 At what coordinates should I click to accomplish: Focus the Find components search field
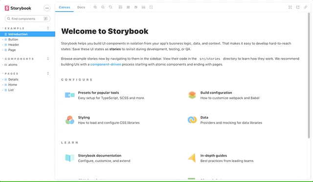27,19
